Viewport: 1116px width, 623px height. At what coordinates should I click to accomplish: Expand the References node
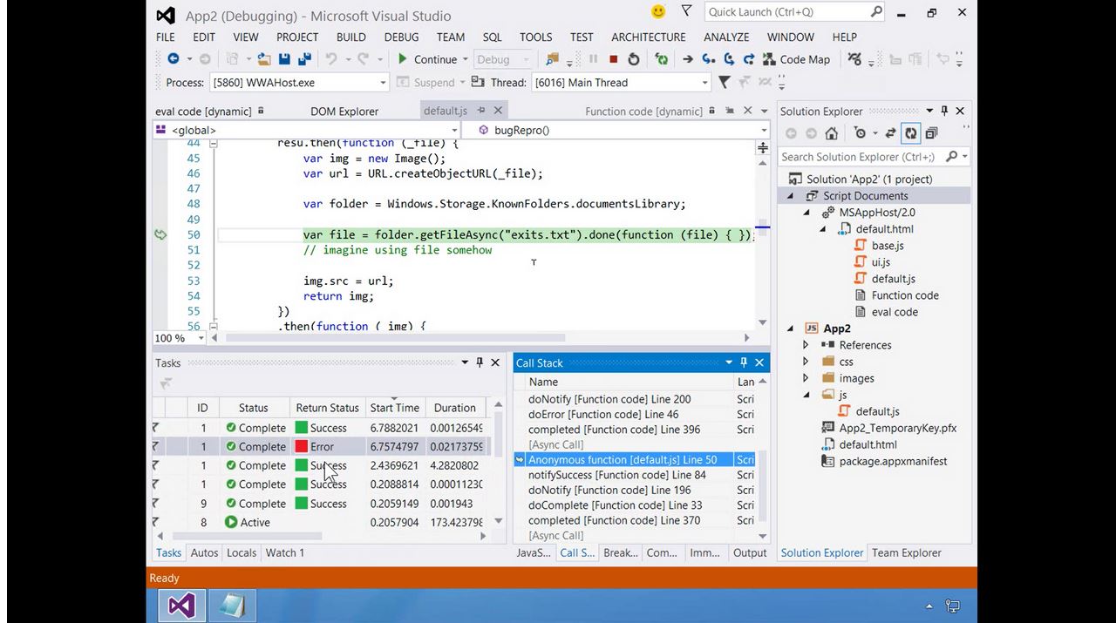pos(806,345)
